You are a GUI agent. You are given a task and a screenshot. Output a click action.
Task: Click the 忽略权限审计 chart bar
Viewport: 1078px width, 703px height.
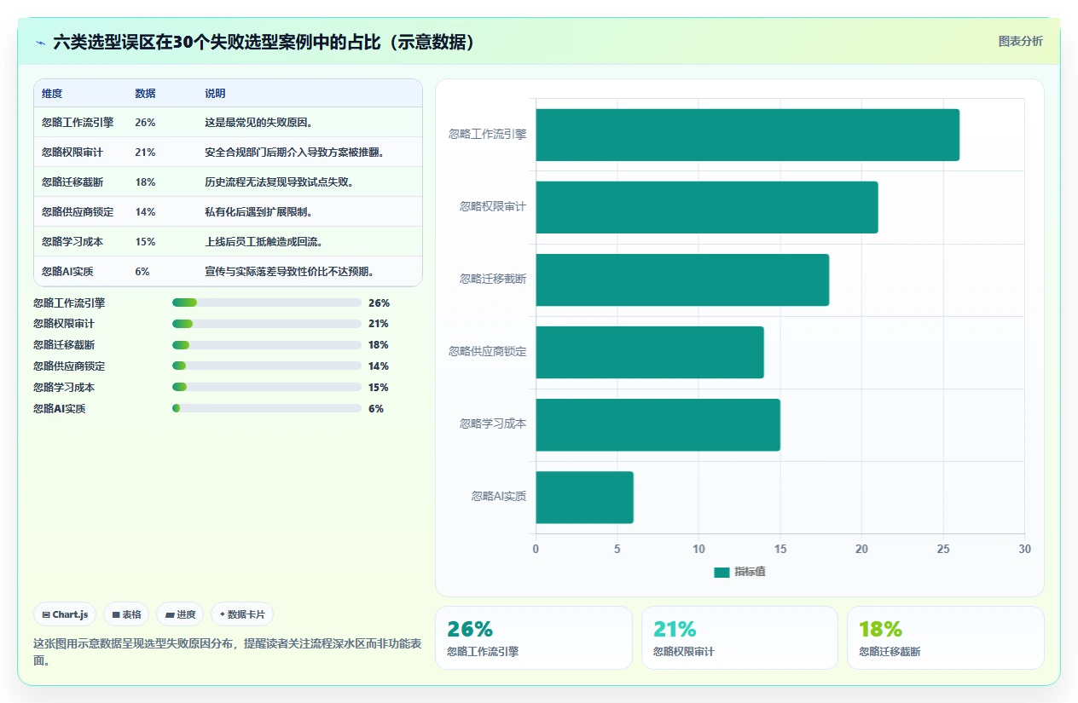tap(706, 207)
